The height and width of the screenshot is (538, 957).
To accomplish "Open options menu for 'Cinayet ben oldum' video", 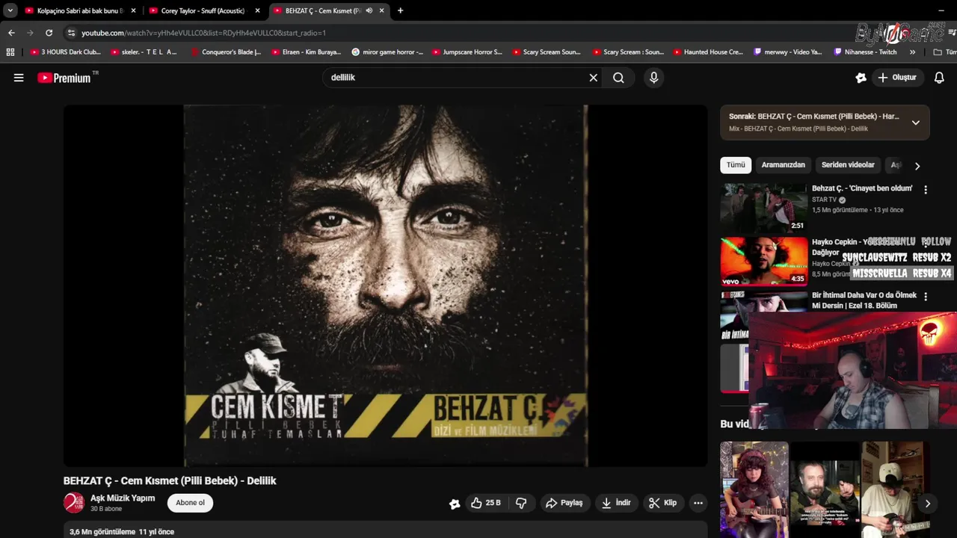I will tap(926, 190).
